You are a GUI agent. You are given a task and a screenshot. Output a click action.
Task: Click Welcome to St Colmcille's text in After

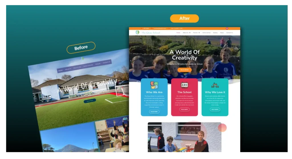pyautogui.click(x=184, y=64)
